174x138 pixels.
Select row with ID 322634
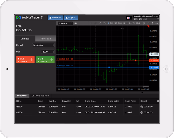(87, 112)
